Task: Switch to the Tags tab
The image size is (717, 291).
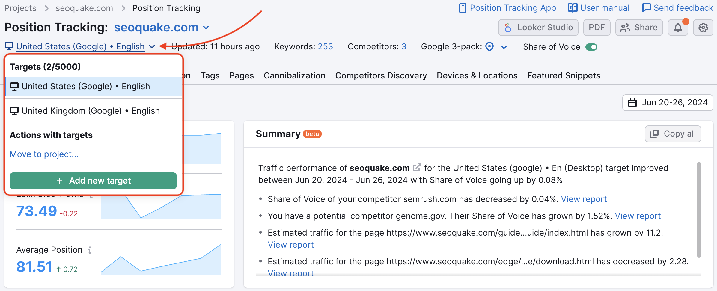Action: coord(210,75)
